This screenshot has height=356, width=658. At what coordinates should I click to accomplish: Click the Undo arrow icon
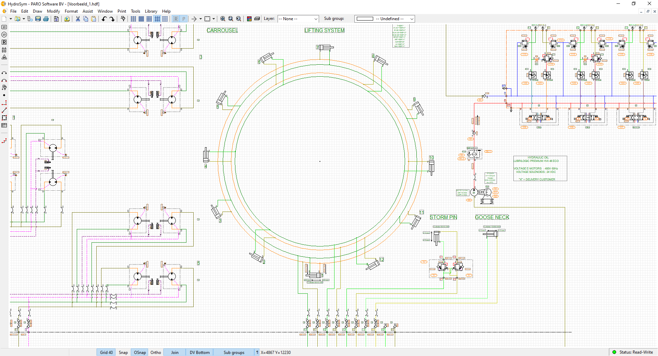point(104,19)
